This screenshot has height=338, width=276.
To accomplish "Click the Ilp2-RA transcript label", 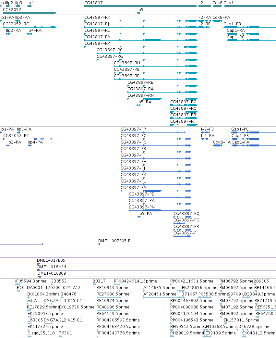I will [14, 31].
